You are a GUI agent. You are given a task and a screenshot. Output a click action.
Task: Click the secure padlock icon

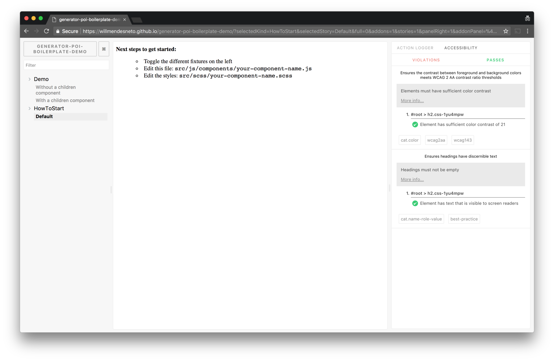pyautogui.click(x=58, y=31)
